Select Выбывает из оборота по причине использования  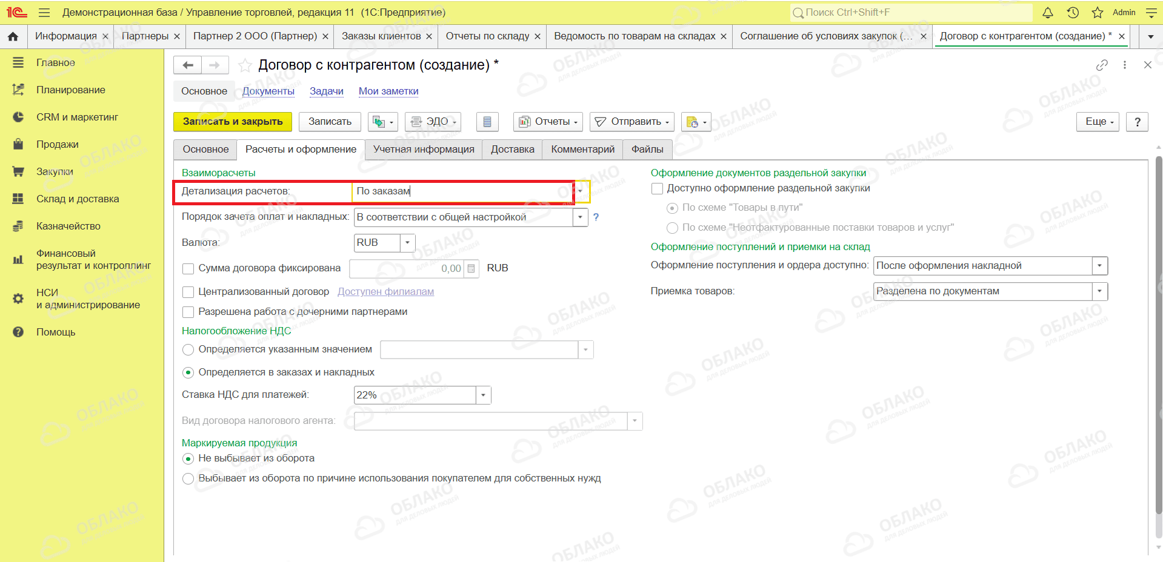point(188,478)
